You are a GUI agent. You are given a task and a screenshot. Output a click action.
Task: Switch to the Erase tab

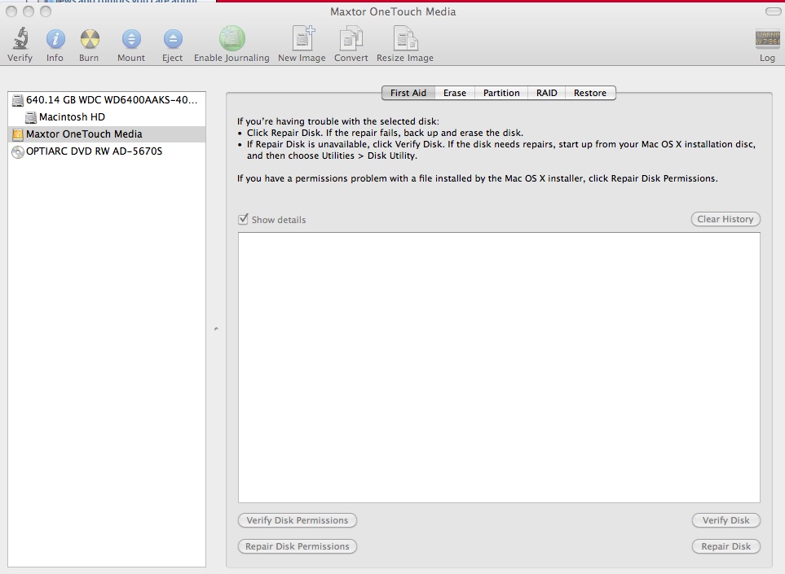tap(455, 93)
